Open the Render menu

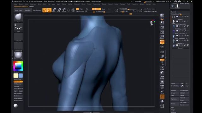[x=104, y=4]
